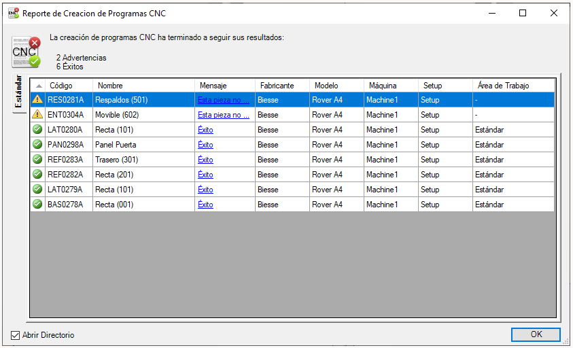Click green success icon for REF0283A

click(37, 159)
